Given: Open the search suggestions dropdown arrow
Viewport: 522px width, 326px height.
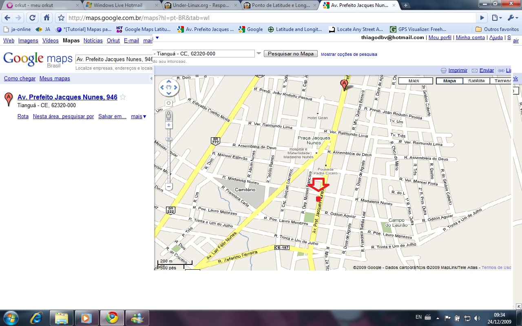Looking at the screenshot, I should pyautogui.click(x=259, y=53).
